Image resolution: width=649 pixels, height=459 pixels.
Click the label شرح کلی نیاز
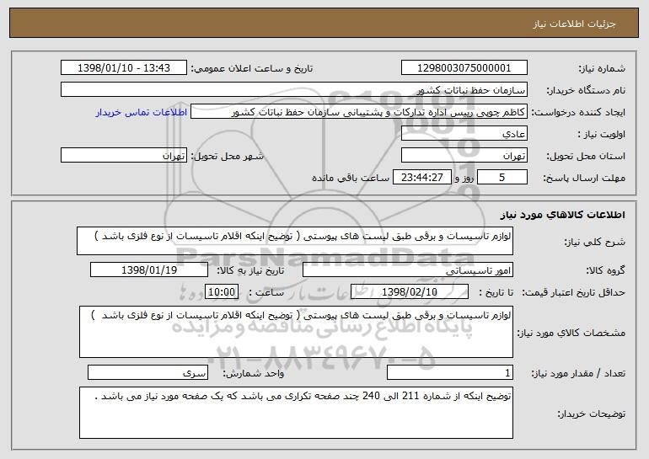pos(595,242)
